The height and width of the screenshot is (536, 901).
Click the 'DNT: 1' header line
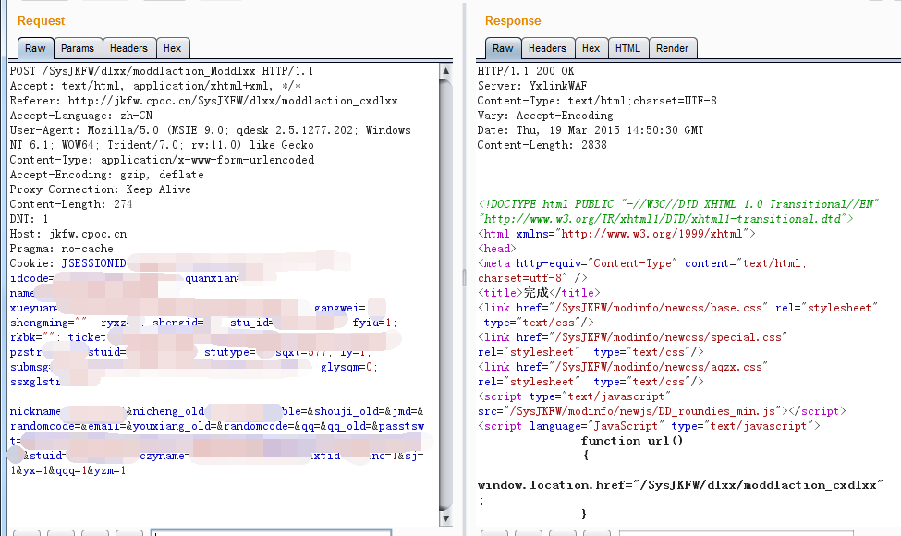click(29, 219)
